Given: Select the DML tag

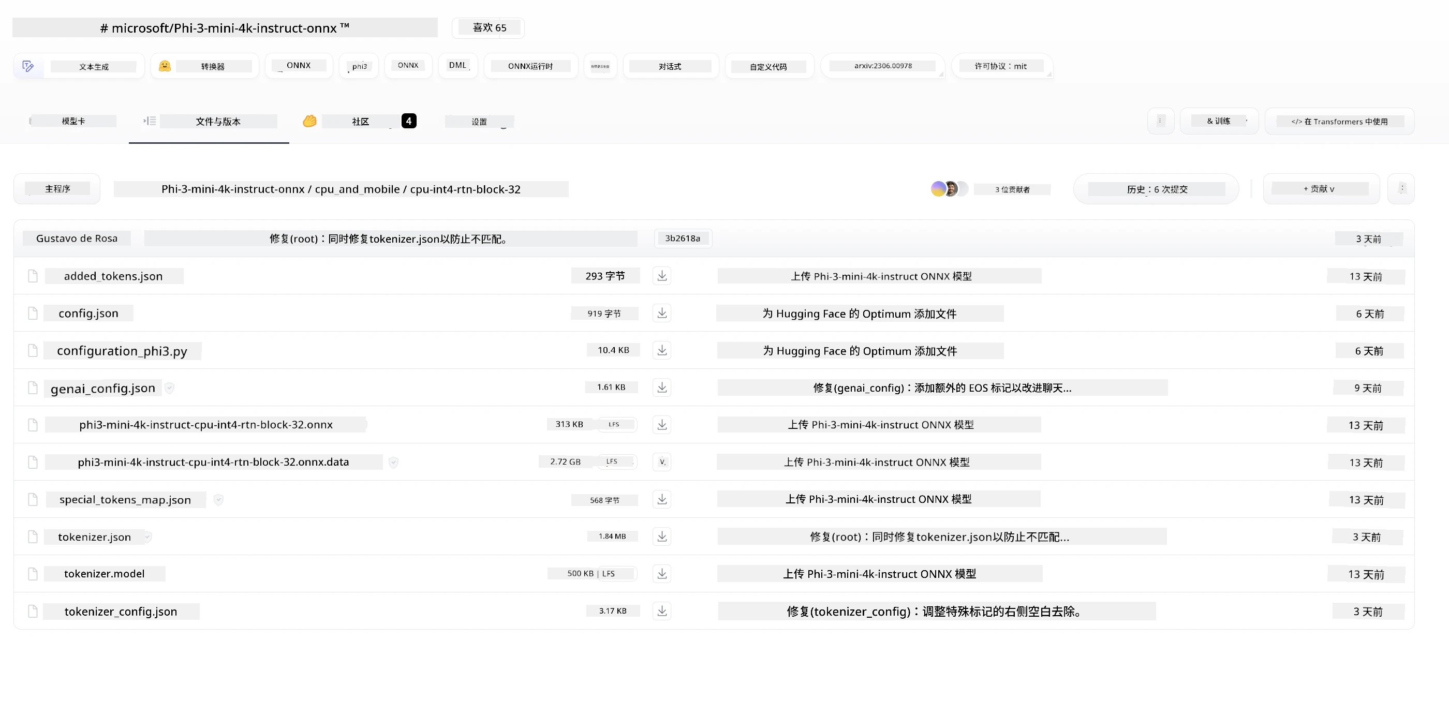Looking at the screenshot, I should coord(458,65).
